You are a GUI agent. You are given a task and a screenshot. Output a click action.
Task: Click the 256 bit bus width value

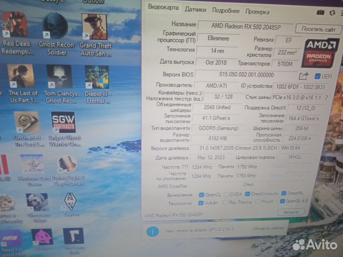tap(302, 128)
